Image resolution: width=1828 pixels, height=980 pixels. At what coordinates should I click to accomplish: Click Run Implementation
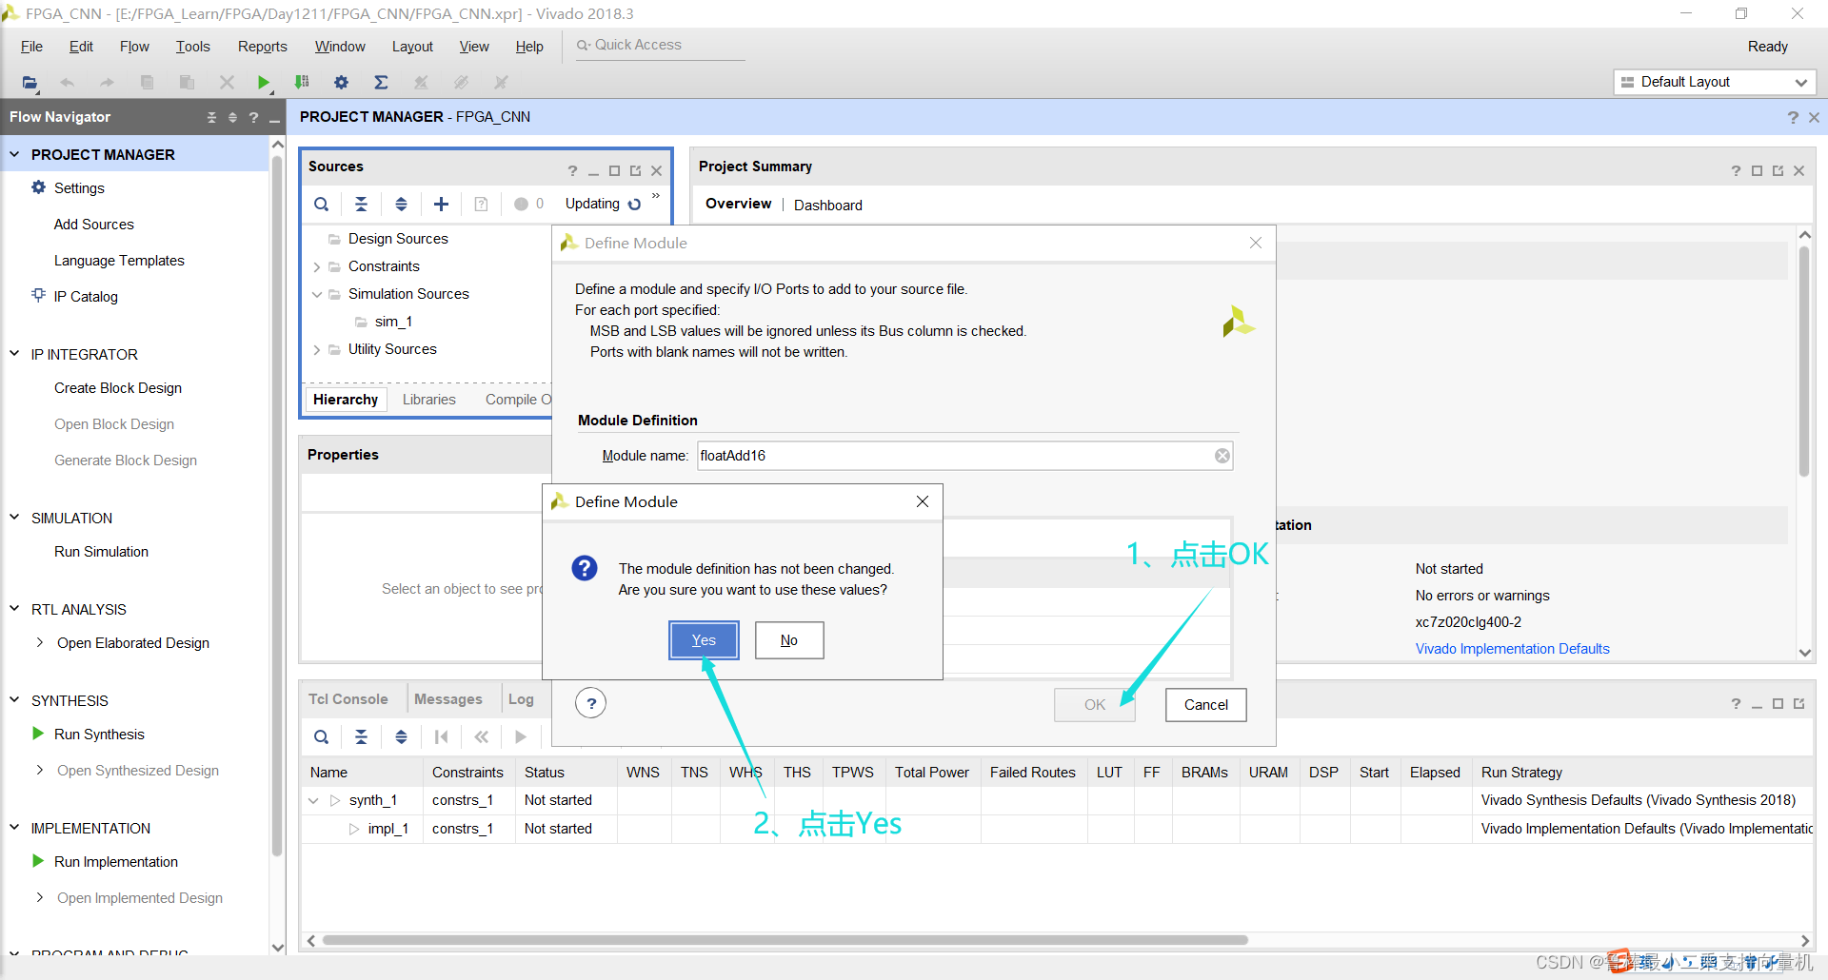coord(115,862)
